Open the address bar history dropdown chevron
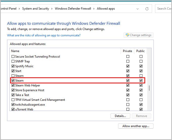The image size is (172, 140). click(137, 9)
